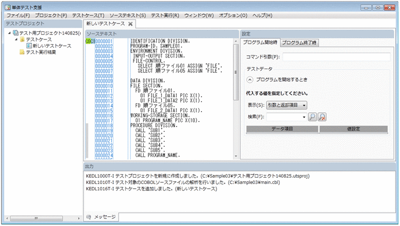Screen dimensions: 400x226
Task: Click the KEDL1000T-I output message
Action: click(198, 176)
